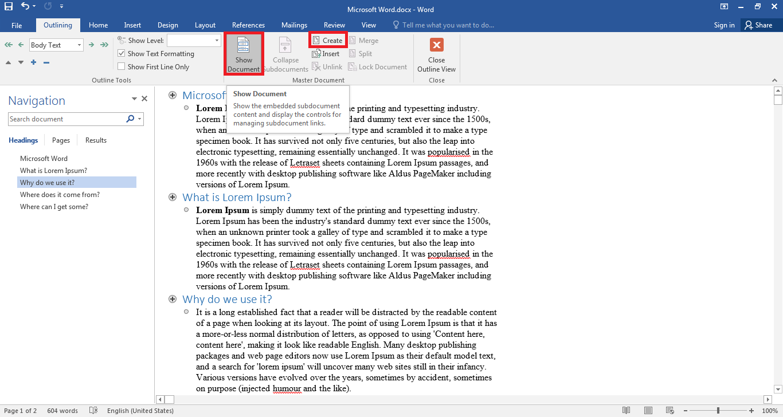Click the Create subdocument button

[x=328, y=40]
